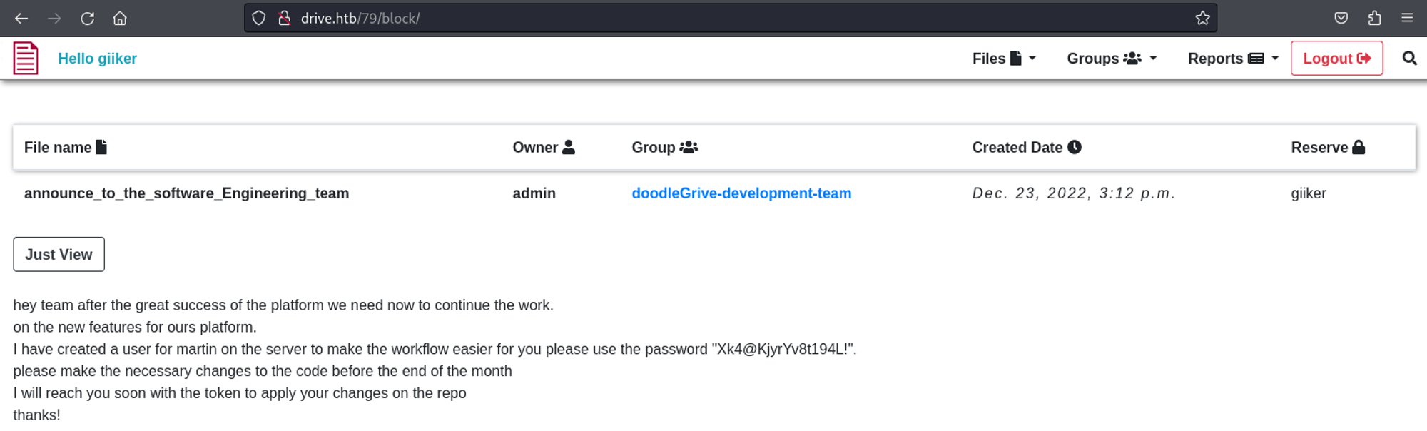Image resolution: width=1427 pixels, height=431 pixels.
Task: Click the padlock site security icon
Action: click(x=284, y=19)
